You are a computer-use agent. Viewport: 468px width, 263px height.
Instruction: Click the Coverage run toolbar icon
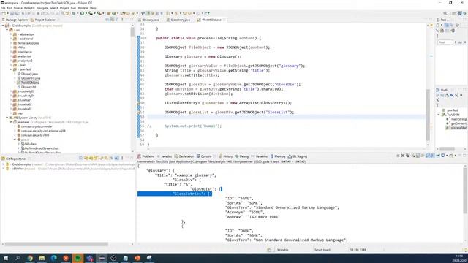tap(91, 13)
